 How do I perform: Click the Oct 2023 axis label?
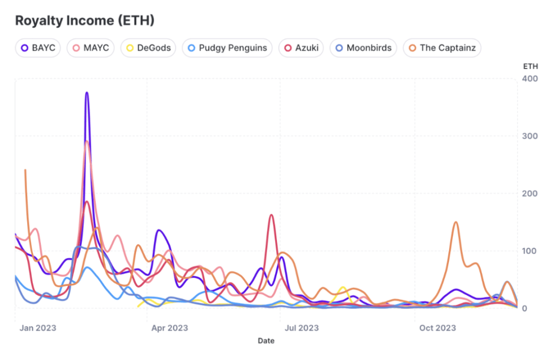tap(438, 328)
